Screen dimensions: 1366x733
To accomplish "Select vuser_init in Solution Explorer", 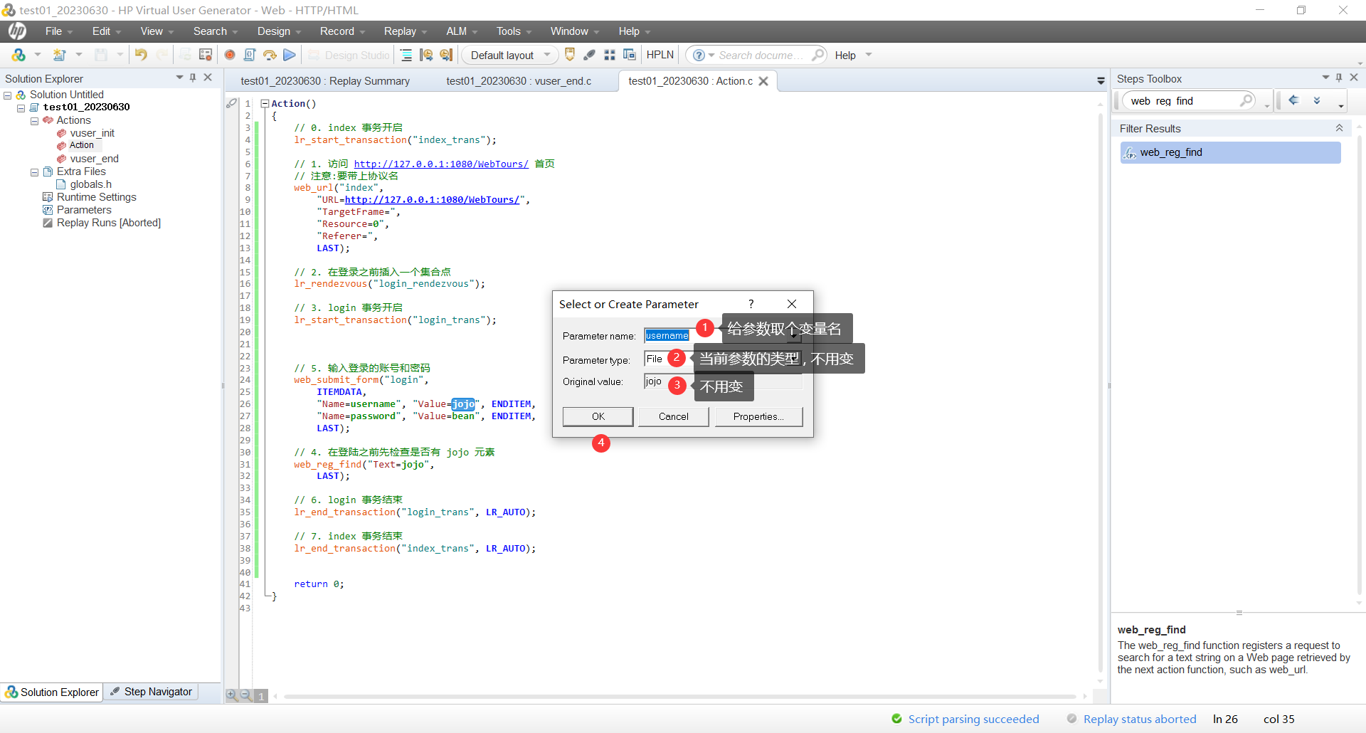I will (92, 133).
